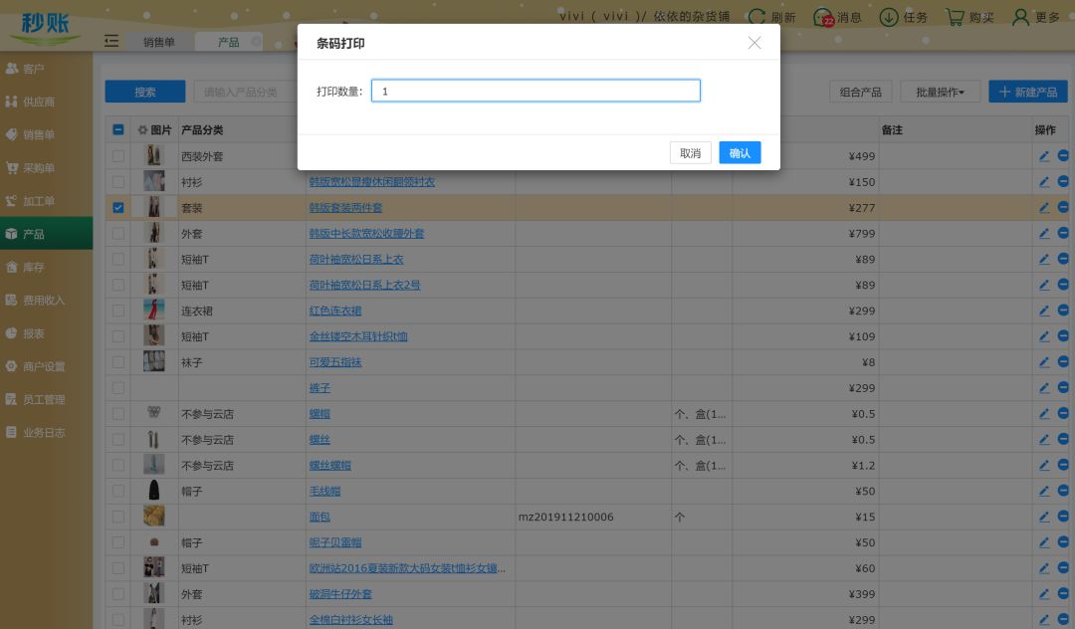Close the 条码打印 dialog with X

point(754,43)
